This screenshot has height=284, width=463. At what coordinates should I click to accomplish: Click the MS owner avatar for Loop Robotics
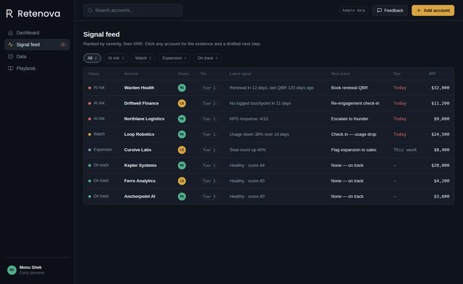(x=182, y=134)
